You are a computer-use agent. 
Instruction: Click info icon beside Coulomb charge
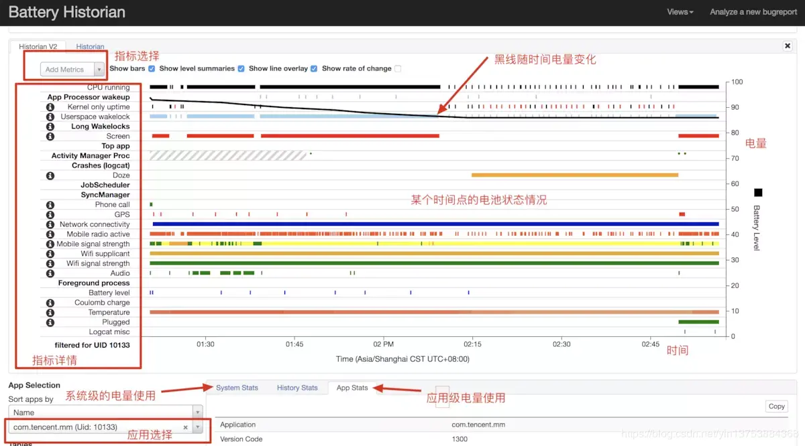pyautogui.click(x=50, y=303)
